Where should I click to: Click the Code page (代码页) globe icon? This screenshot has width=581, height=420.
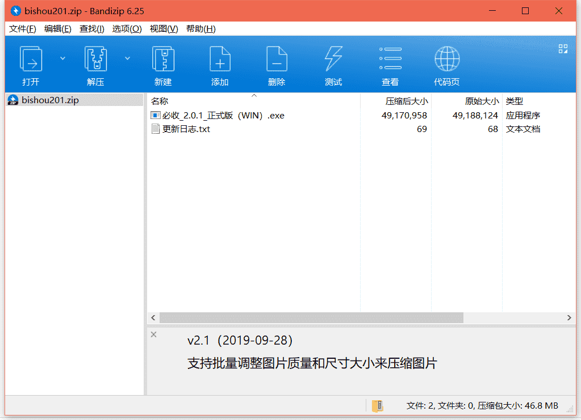pos(447,59)
